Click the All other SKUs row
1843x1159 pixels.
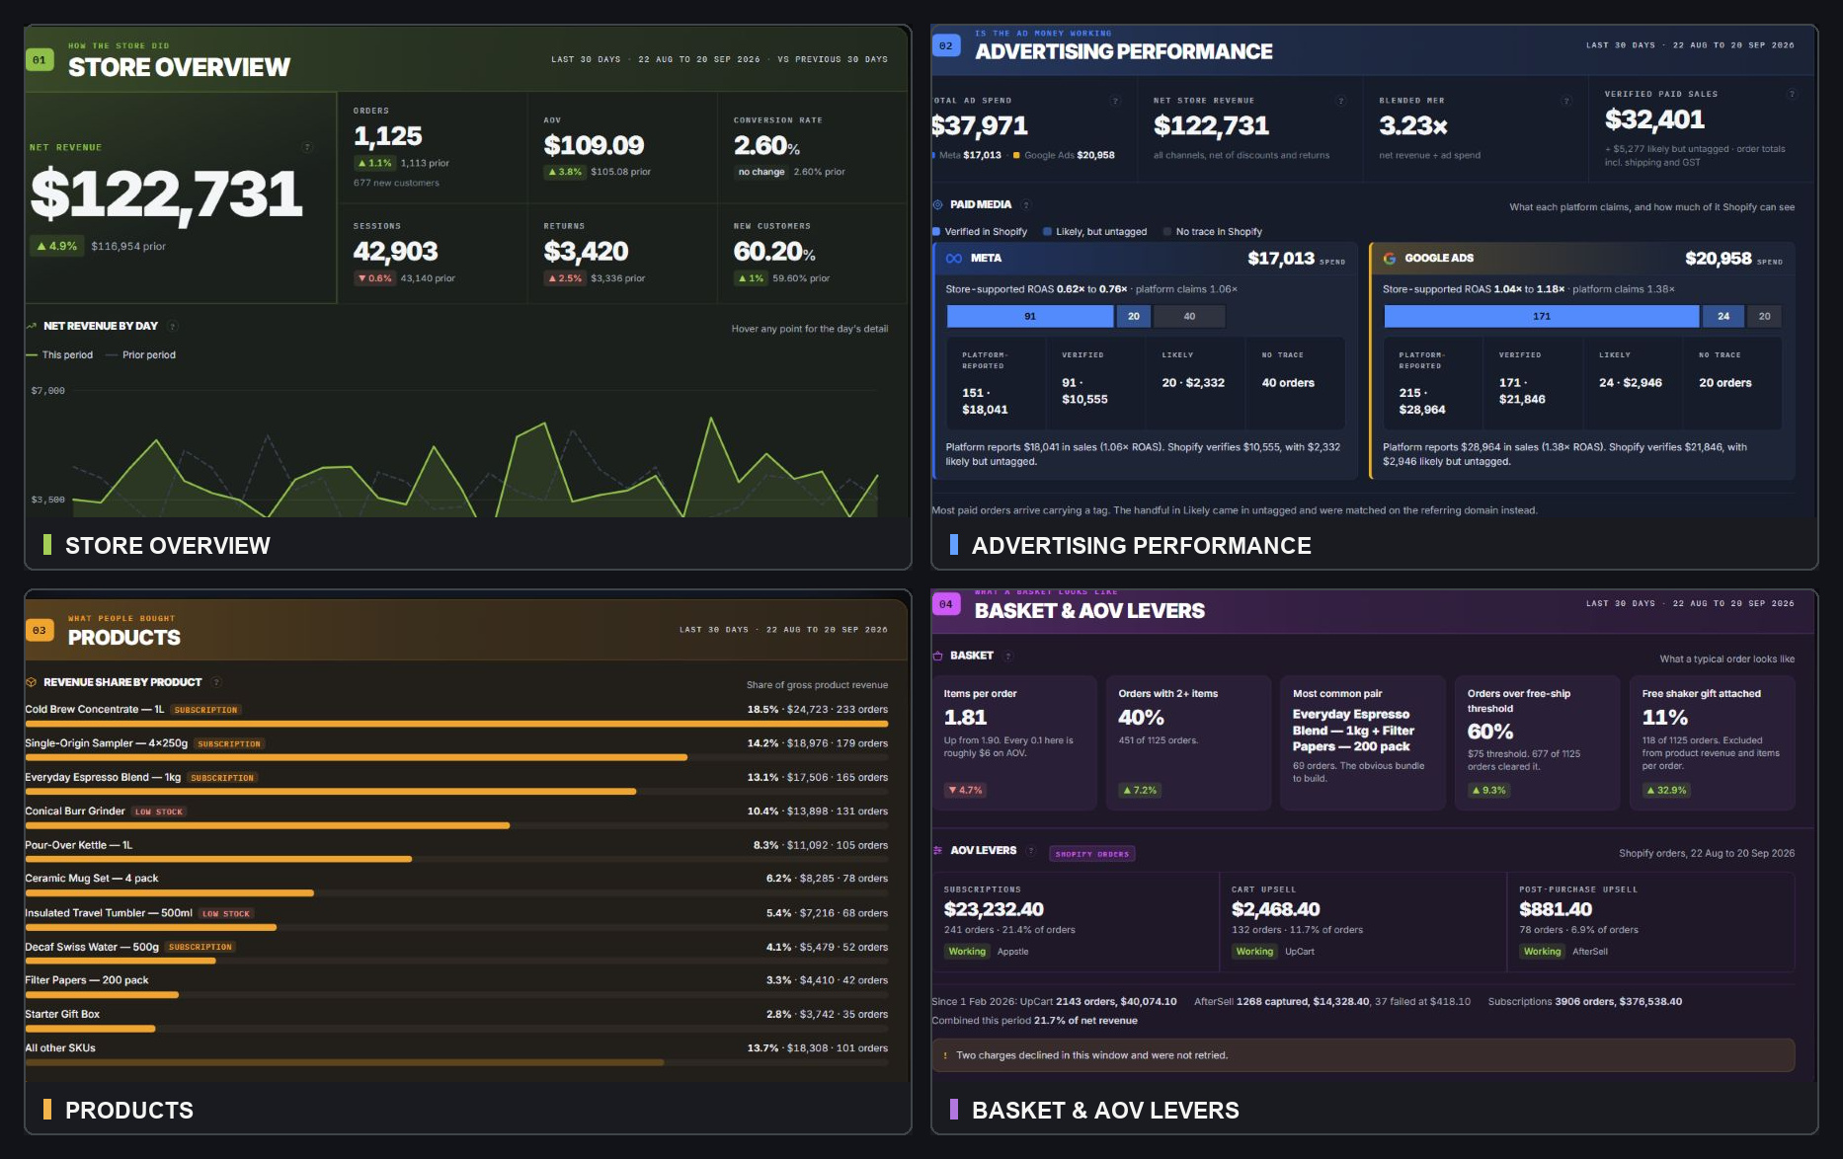click(456, 1052)
